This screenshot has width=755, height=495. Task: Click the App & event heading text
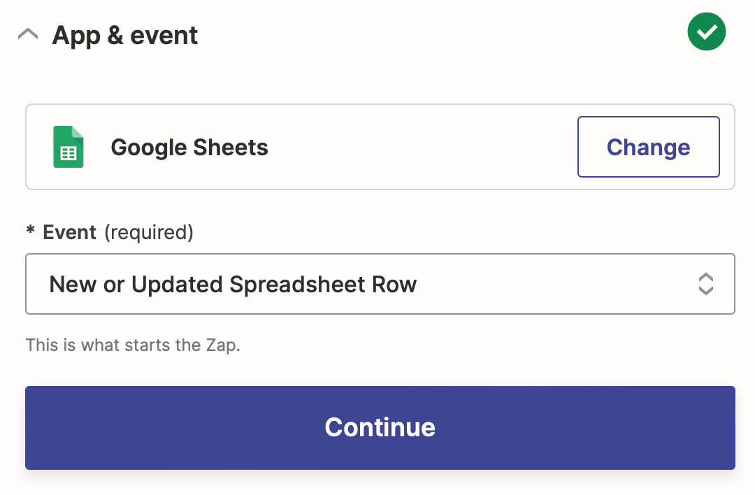point(125,35)
